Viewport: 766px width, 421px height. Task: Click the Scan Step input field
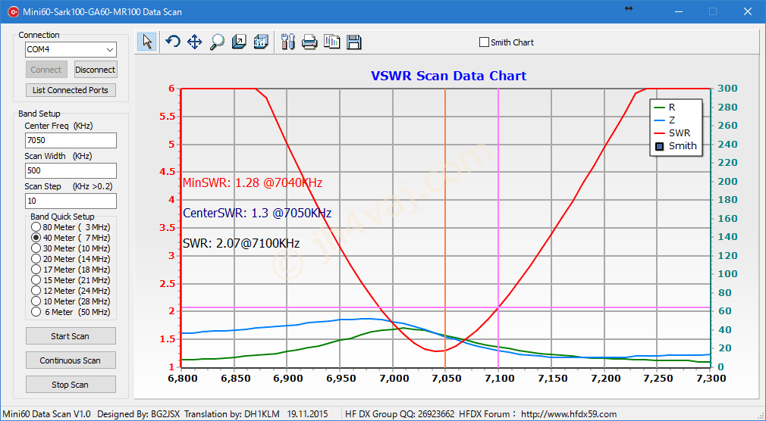pos(71,201)
